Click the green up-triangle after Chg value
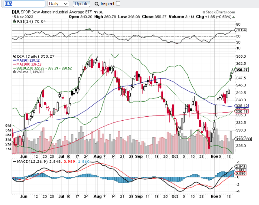Viewport: 259px width, 205px height. 234,17
